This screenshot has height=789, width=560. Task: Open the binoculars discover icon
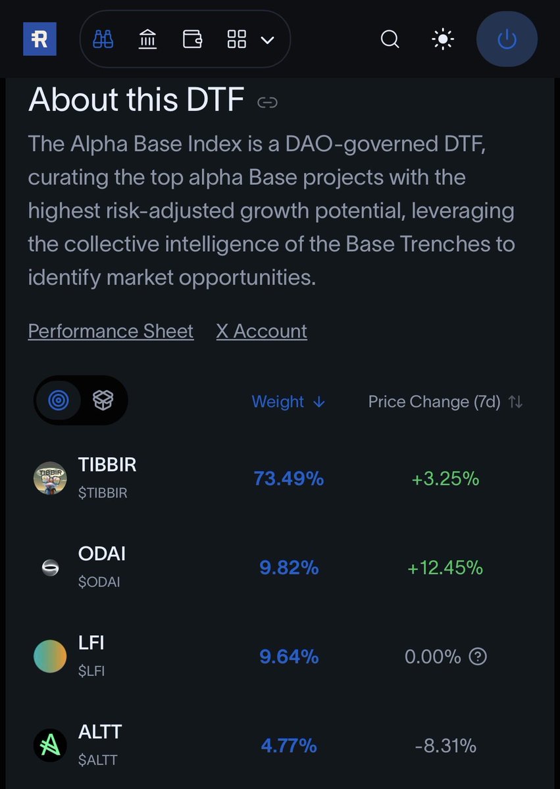pyautogui.click(x=103, y=39)
